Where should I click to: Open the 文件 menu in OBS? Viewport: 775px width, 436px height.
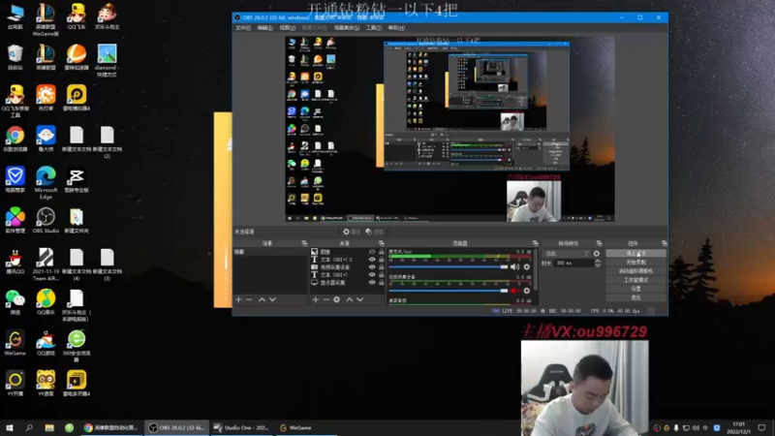point(242,28)
